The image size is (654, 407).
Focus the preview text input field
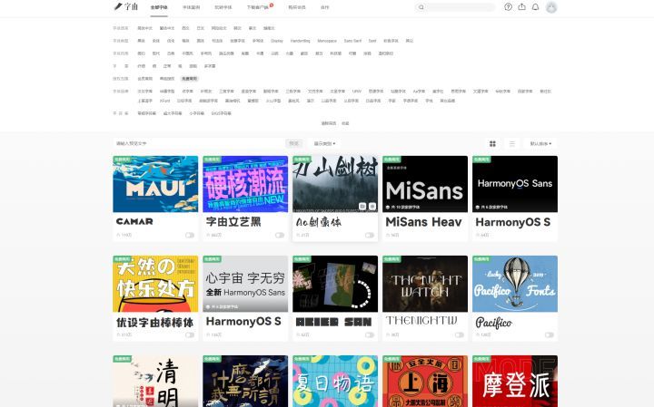pyautogui.click(x=199, y=143)
